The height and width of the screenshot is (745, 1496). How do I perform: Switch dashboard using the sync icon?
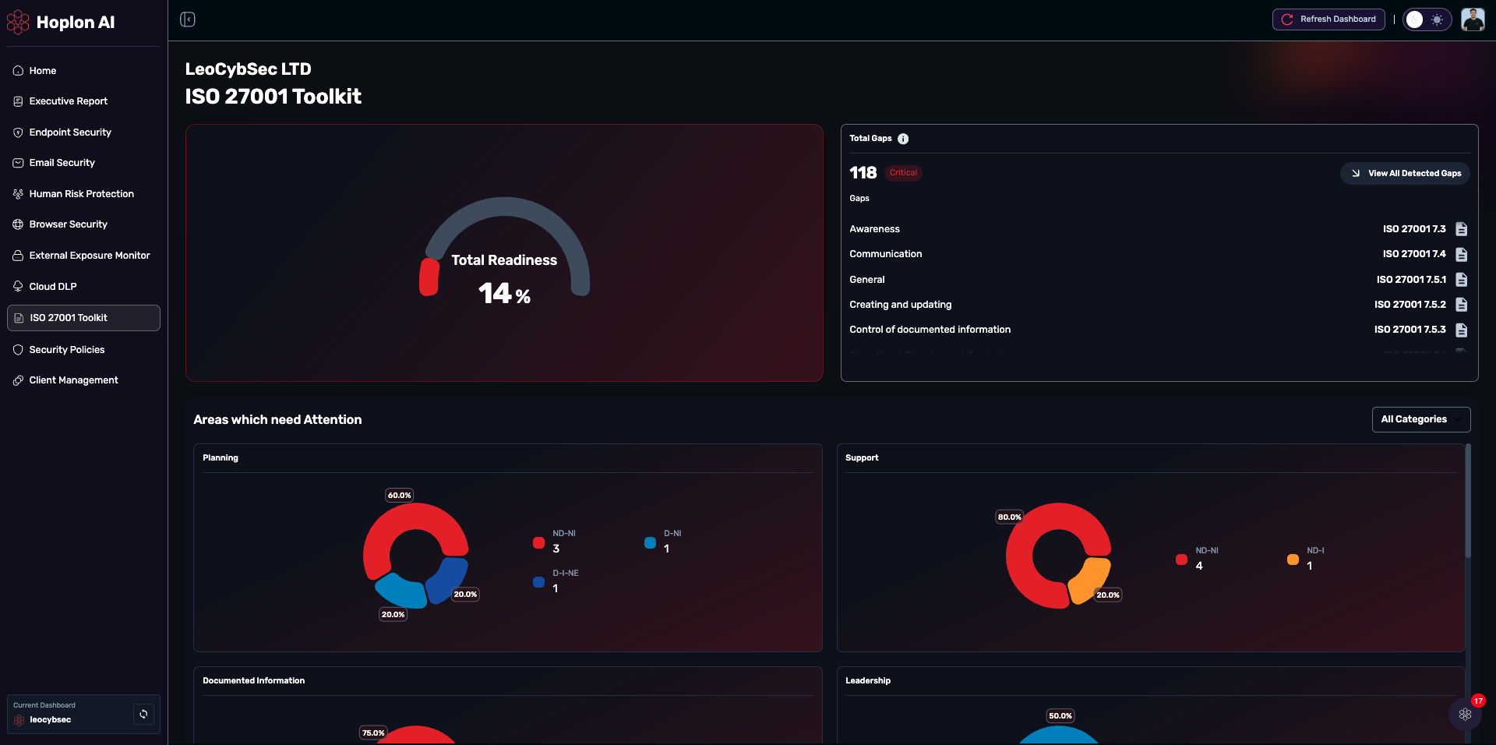pyautogui.click(x=143, y=714)
